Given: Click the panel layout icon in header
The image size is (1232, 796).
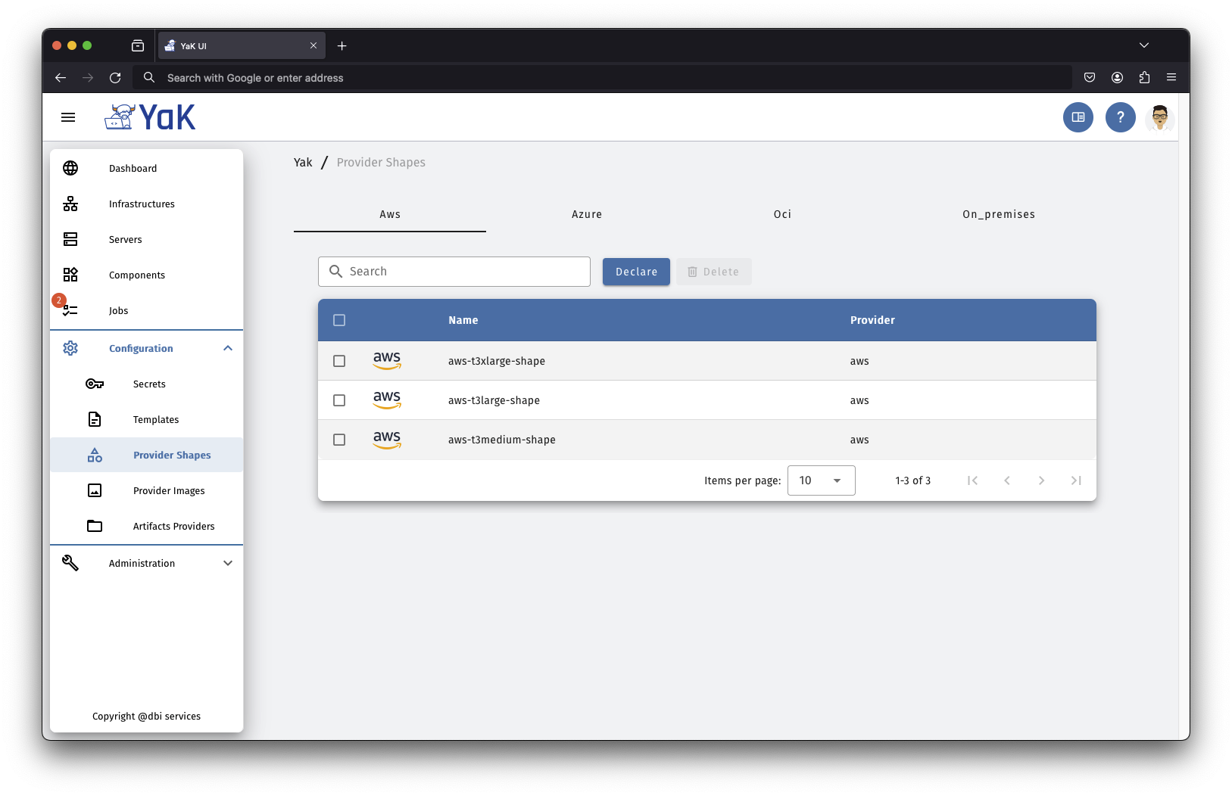Looking at the screenshot, I should pyautogui.click(x=1078, y=117).
